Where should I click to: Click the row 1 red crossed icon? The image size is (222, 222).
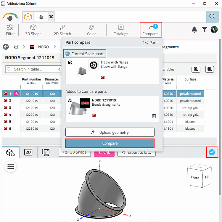(x=6, y=94)
